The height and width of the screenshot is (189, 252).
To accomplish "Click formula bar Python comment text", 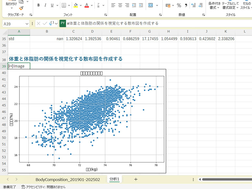I will coord(113,23).
